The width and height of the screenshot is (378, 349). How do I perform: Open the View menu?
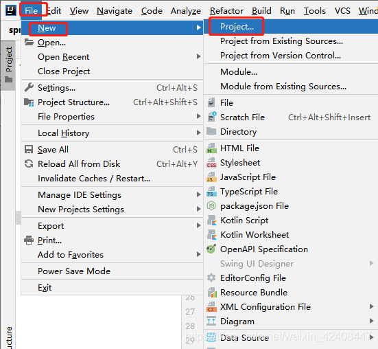(79, 11)
